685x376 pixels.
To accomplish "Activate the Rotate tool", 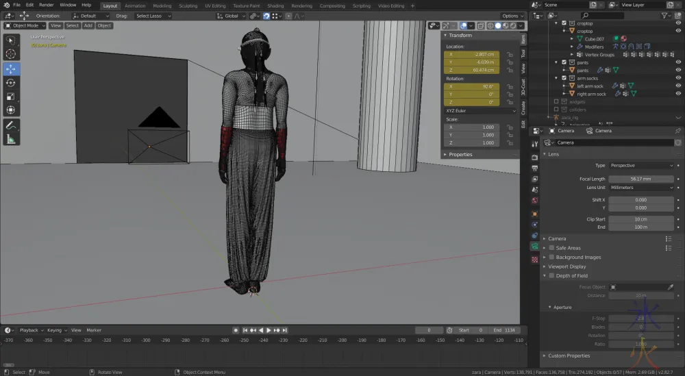I will point(11,83).
